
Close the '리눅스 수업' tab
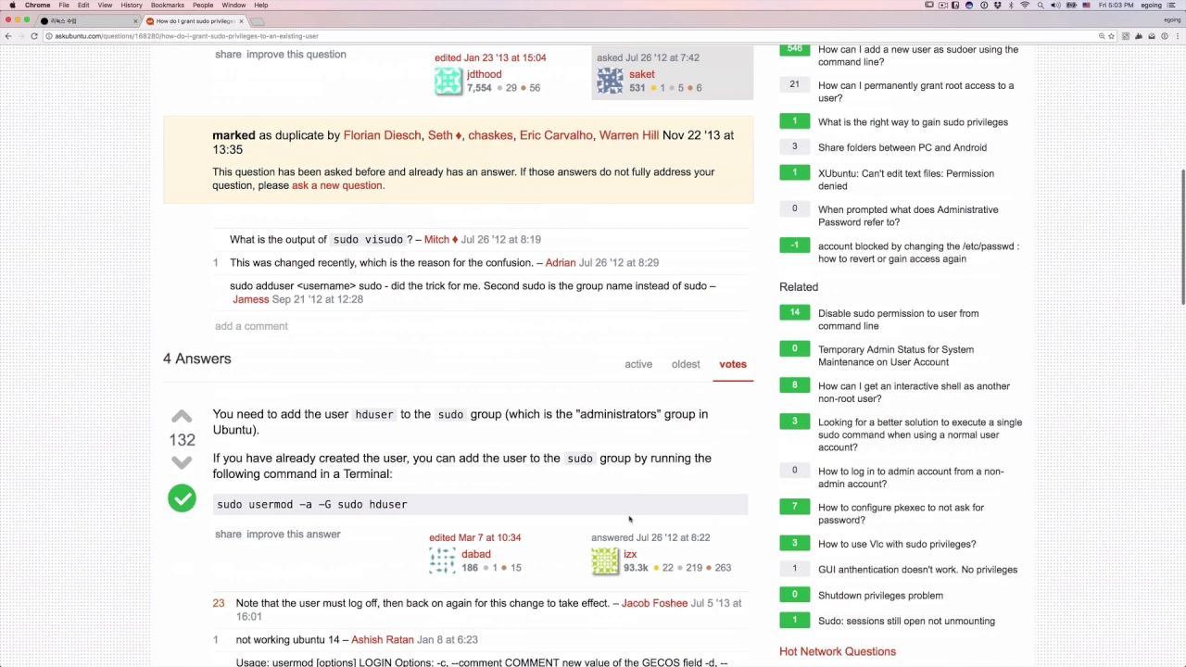pos(135,20)
